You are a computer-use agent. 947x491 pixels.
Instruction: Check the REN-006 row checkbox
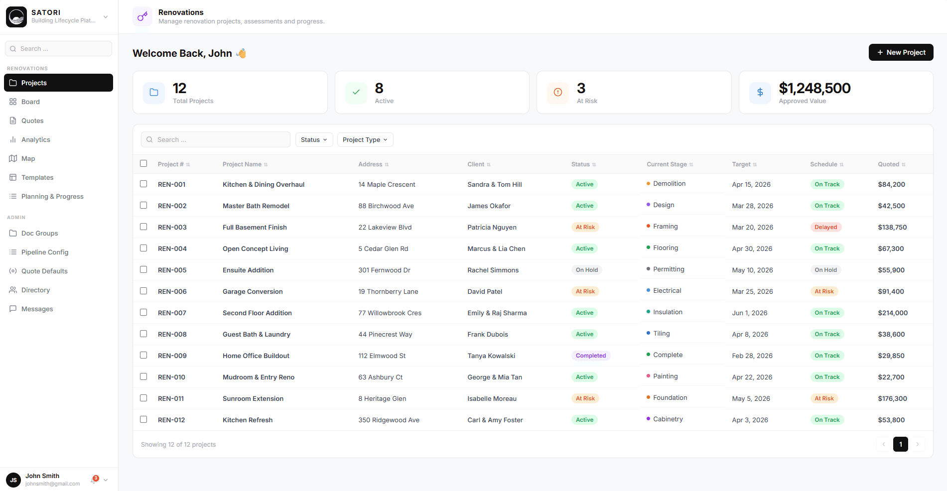point(143,291)
